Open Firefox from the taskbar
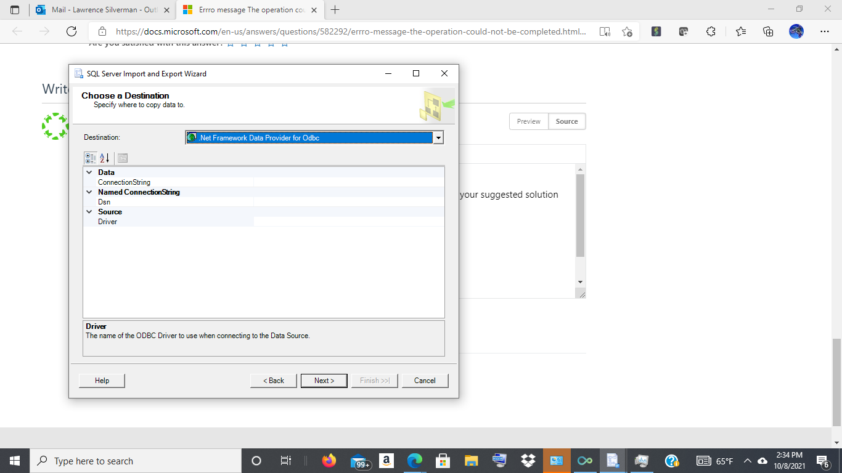The height and width of the screenshot is (473, 842). [x=329, y=461]
